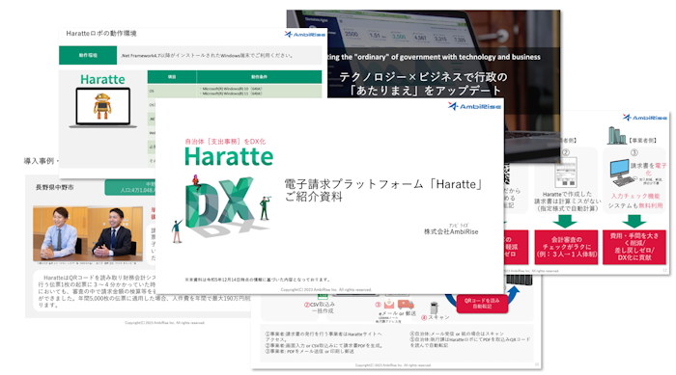The image size is (676, 375).
Task: Click the red QRコードを読み自動転記 button
Action: click(x=482, y=304)
